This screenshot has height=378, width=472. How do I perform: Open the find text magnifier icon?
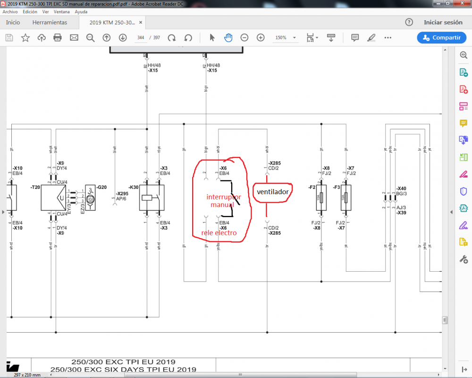click(90, 38)
